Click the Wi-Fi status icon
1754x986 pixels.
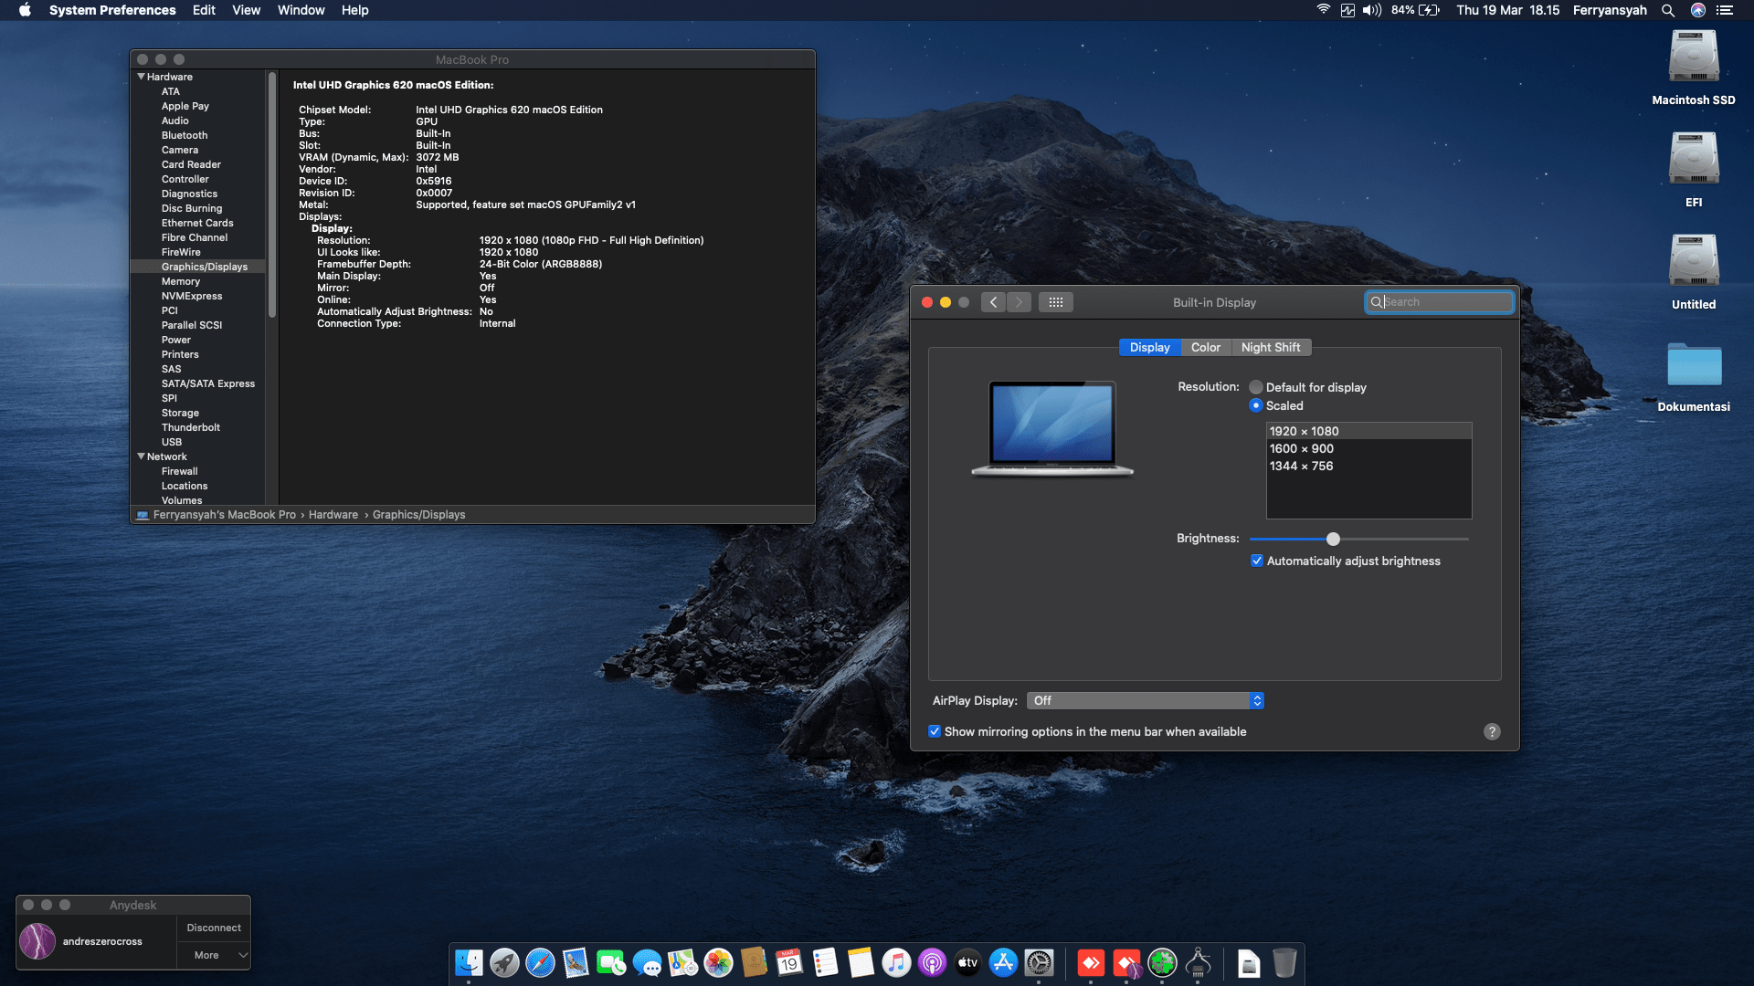coord(1323,10)
